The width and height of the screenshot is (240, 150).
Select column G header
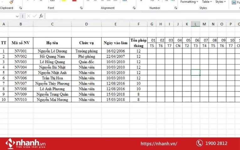[x=152, y=24]
